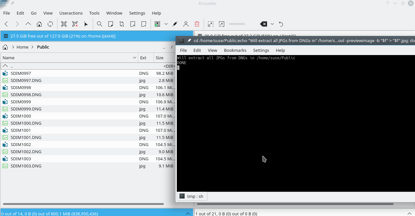Click the home icon in left panel breadcrumb
The width and height of the screenshot is (415, 216).
pyautogui.click(x=5, y=47)
